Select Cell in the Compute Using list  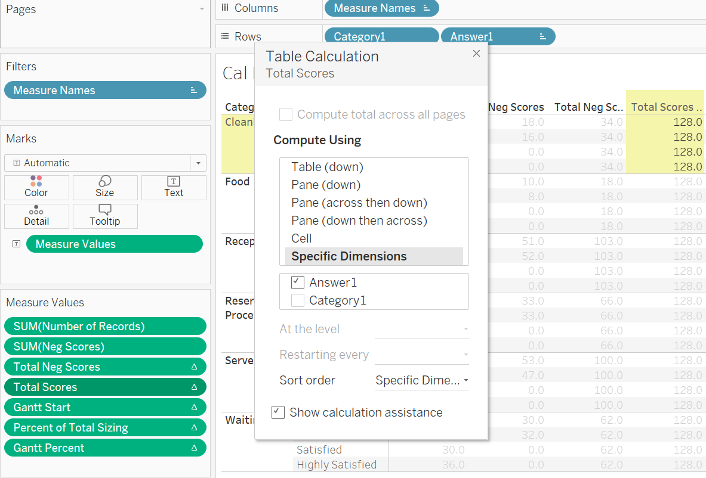pyautogui.click(x=301, y=238)
